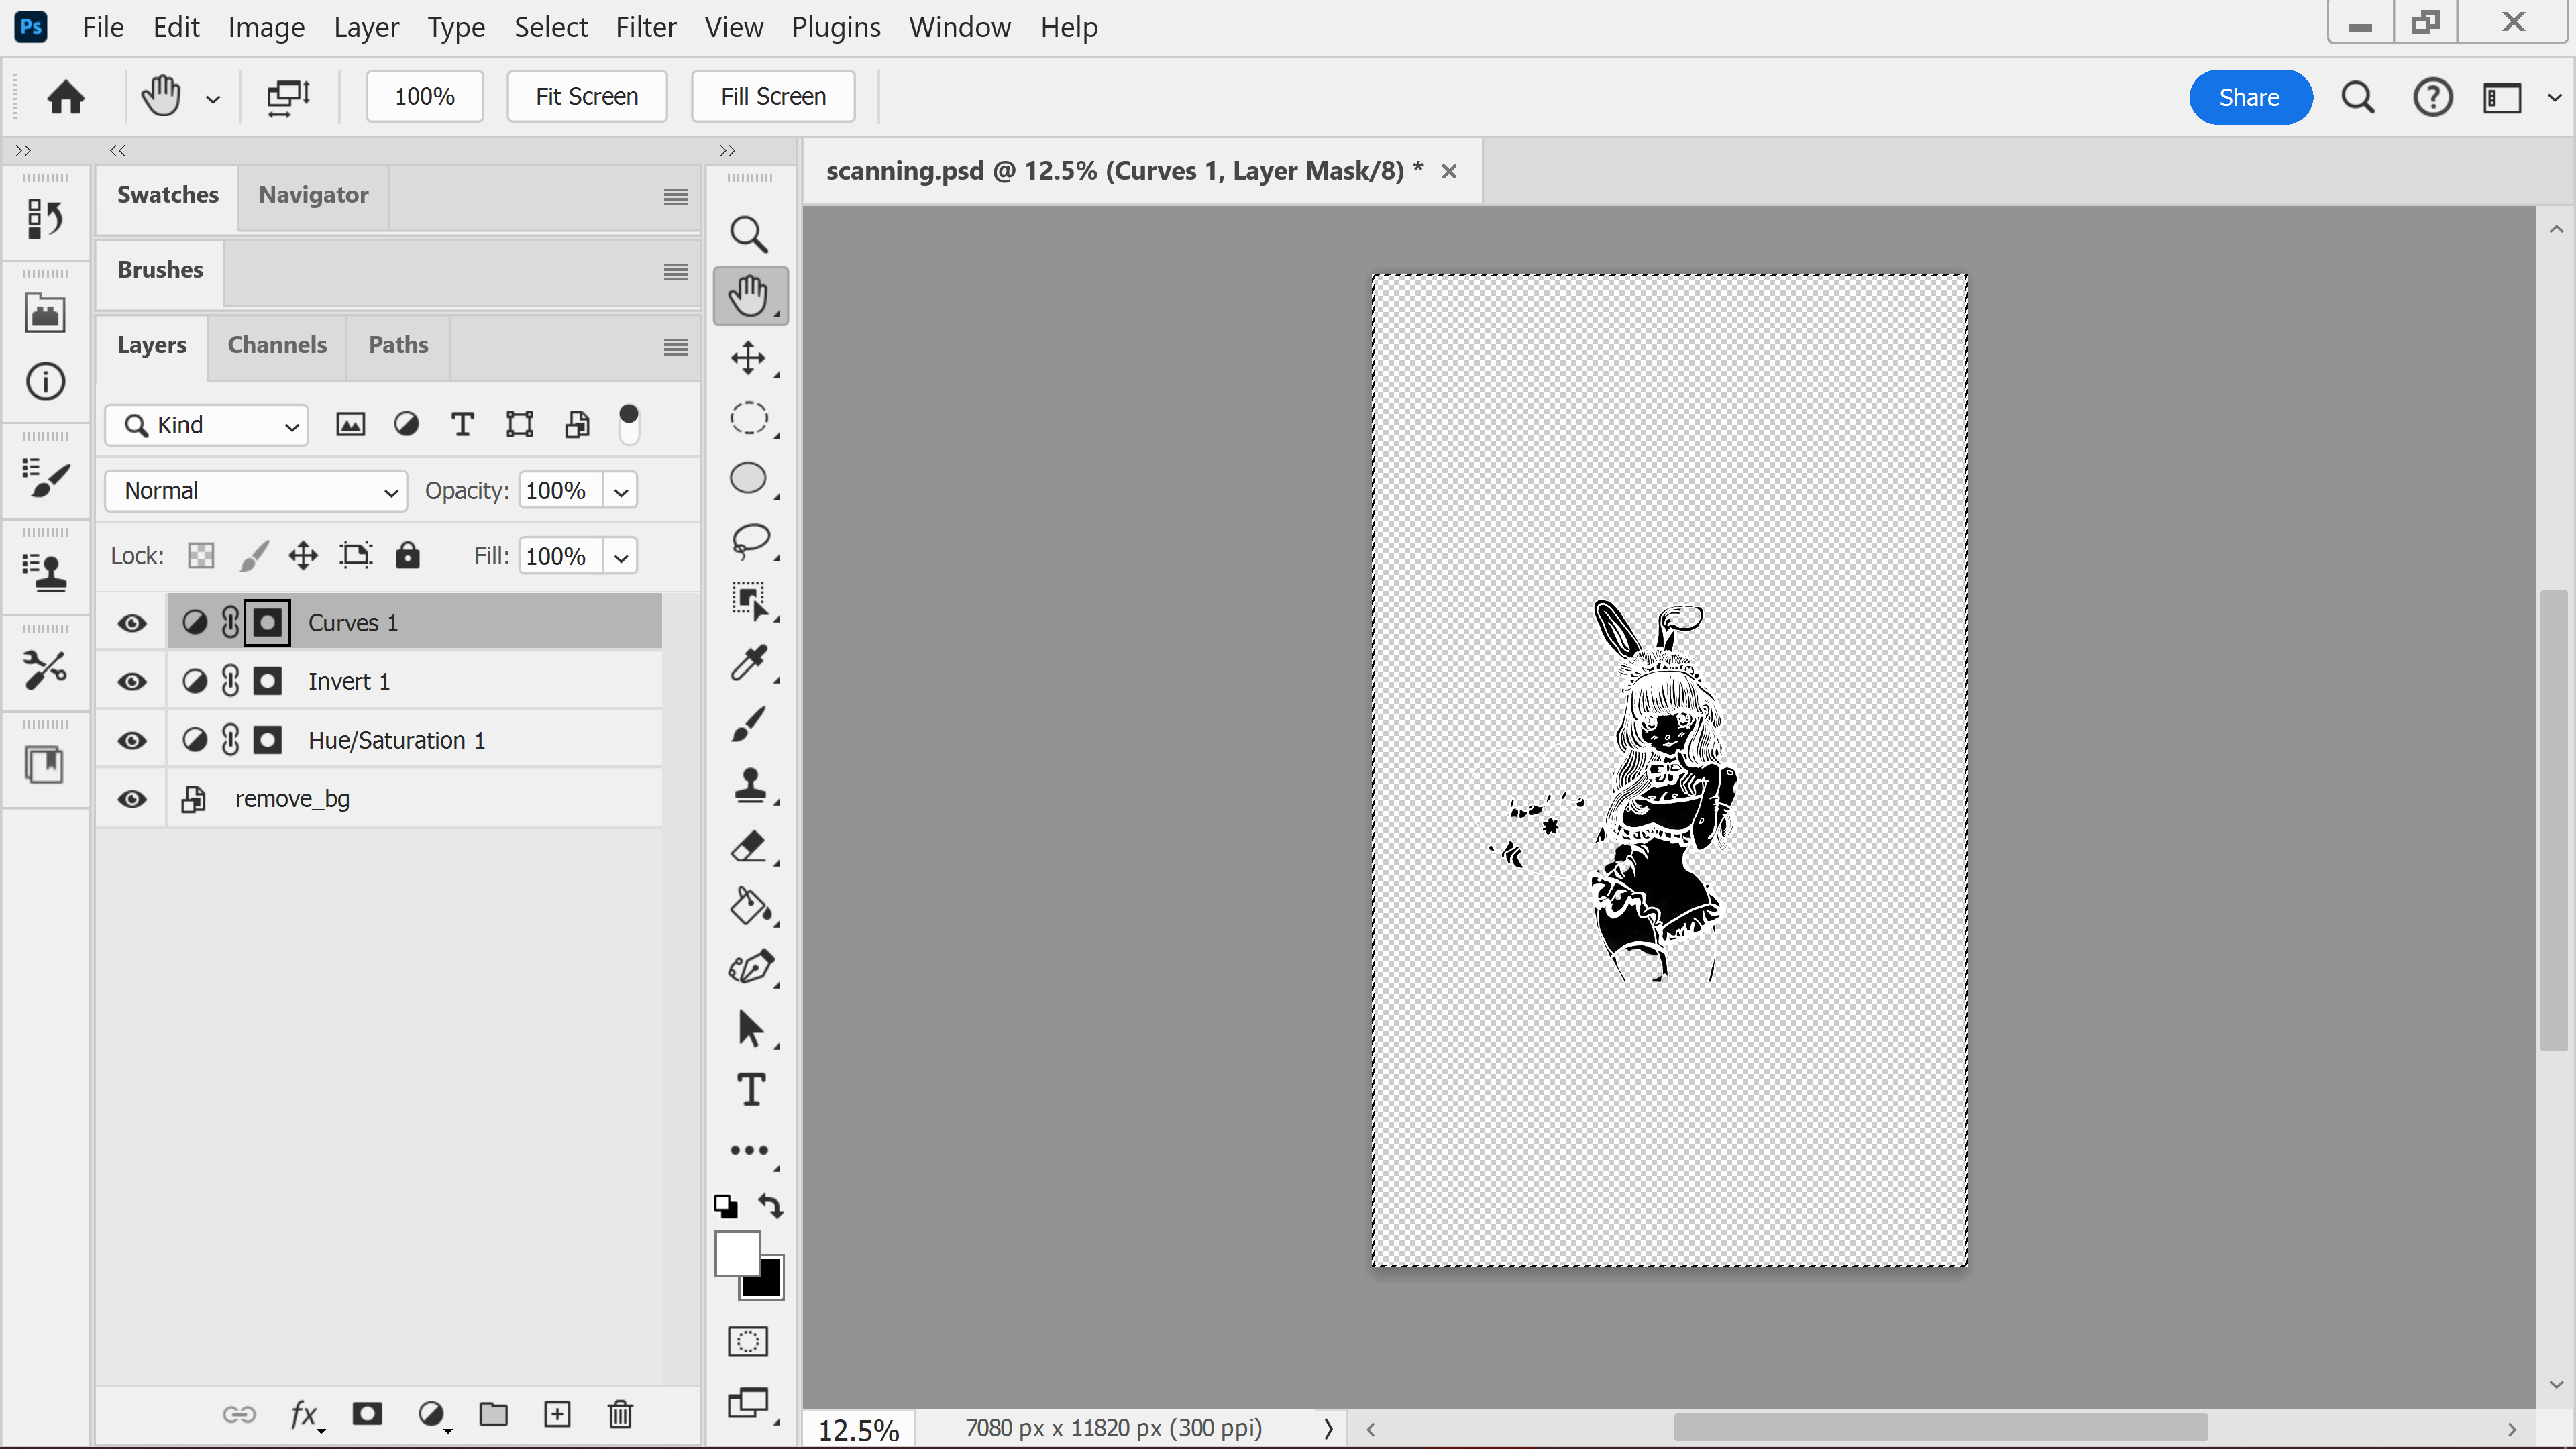Open the Kind filter dropdown
2576x1449 pixels.
click(x=208, y=425)
